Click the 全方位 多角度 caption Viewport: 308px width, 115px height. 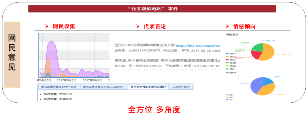point(154,110)
